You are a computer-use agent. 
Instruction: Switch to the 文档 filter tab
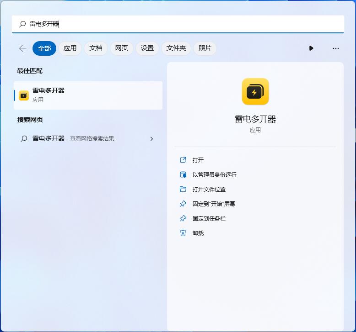click(96, 48)
